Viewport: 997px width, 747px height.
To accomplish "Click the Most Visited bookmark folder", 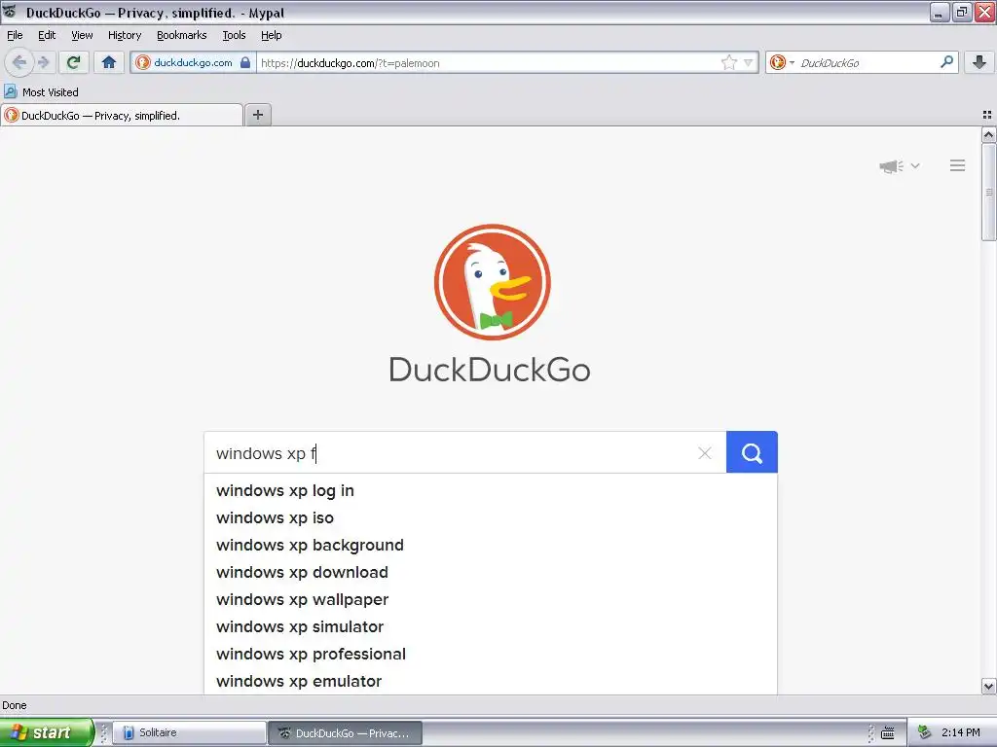I will point(41,92).
